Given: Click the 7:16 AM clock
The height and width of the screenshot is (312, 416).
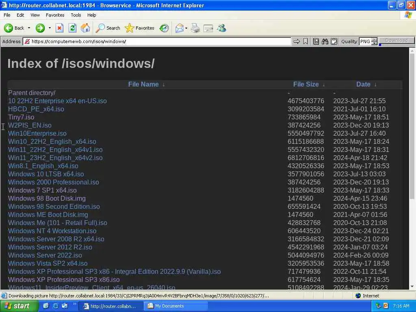Looking at the screenshot, I should [401, 306].
